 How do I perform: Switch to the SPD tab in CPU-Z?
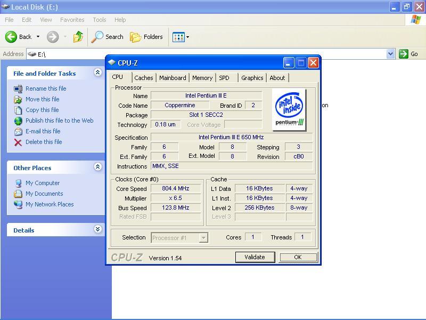pos(224,78)
